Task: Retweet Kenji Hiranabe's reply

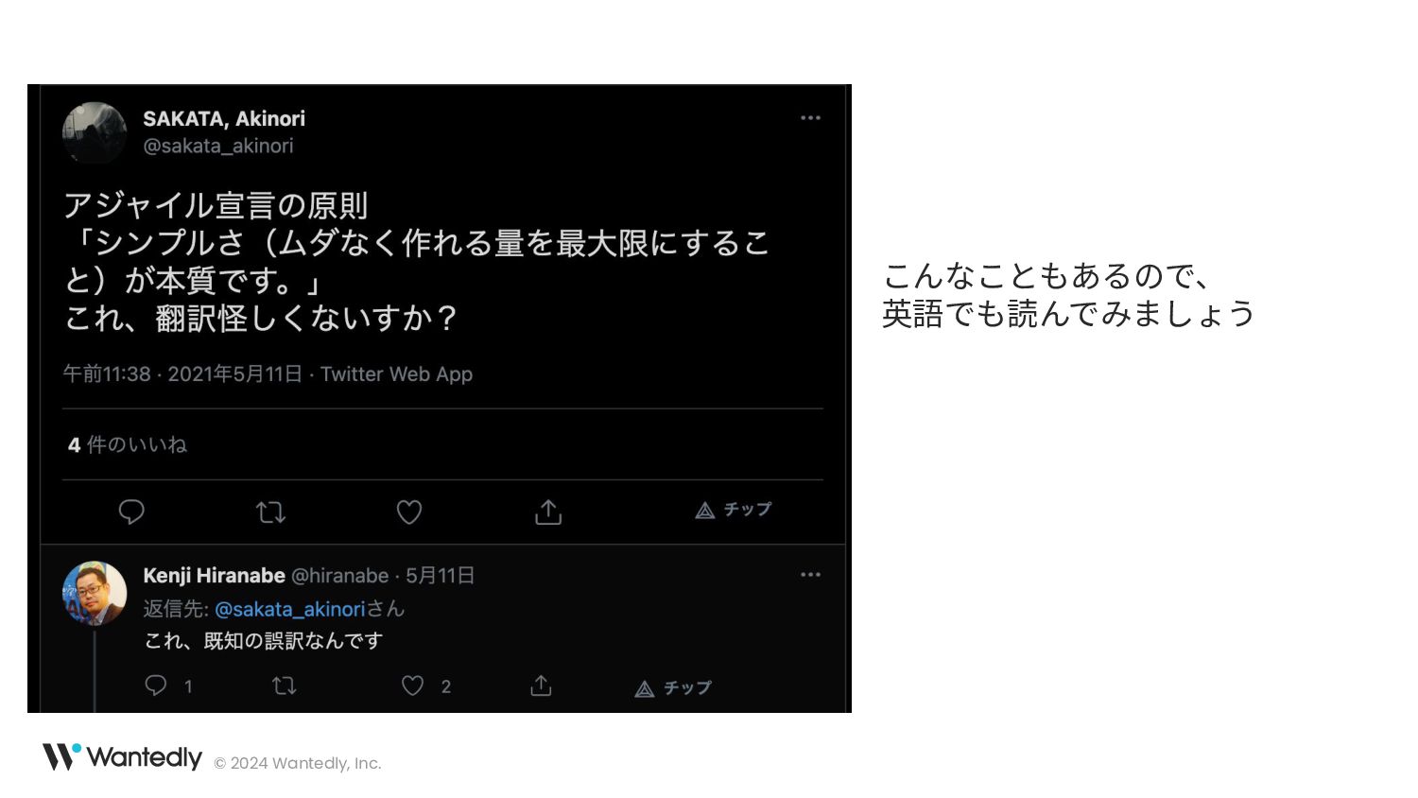Action: click(284, 685)
